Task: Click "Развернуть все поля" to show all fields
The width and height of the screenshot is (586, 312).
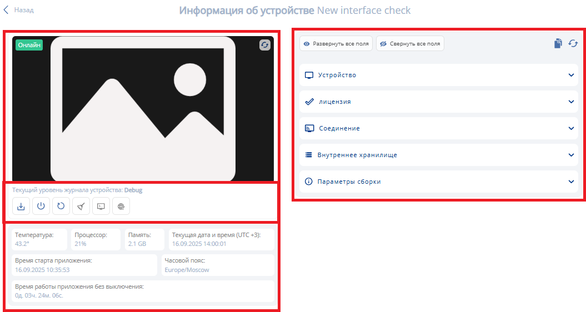Action: click(x=336, y=43)
